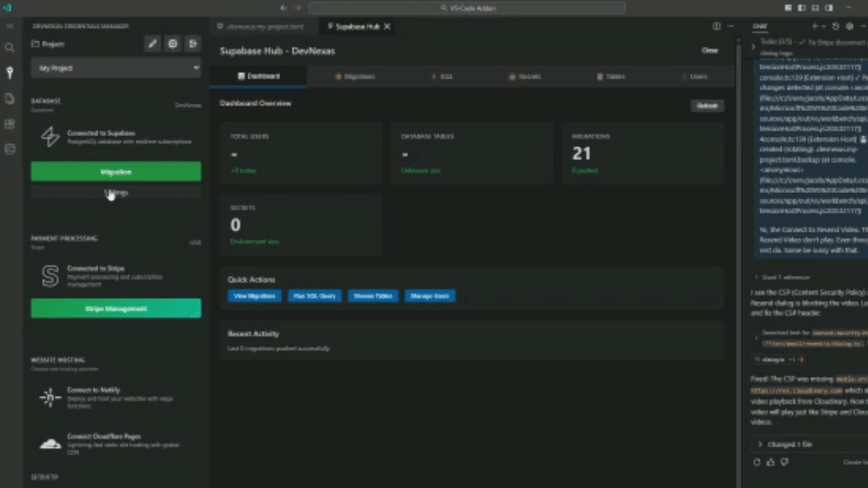Click the Settings button under Migration
This screenshot has height=488, width=868.
click(x=116, y=193)
